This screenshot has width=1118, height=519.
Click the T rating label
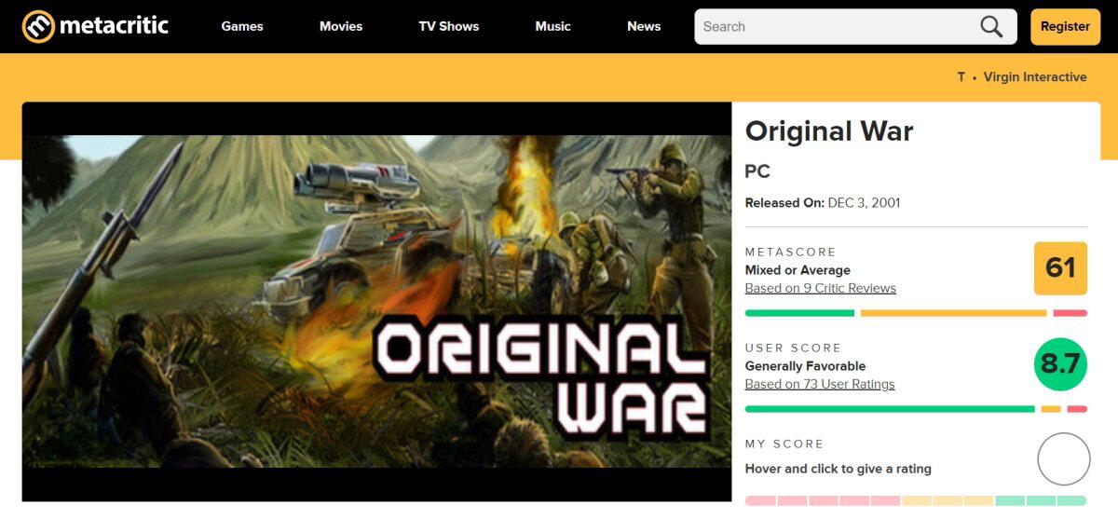tap(961, 77)
